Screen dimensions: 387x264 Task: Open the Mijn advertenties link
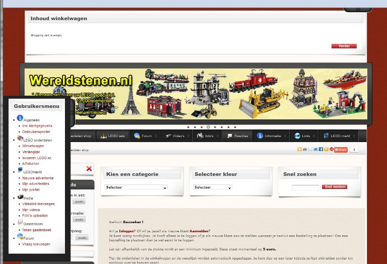pos(36,184)
